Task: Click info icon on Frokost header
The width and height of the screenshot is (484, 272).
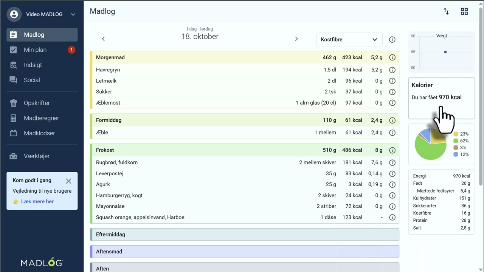Action: coord(392,150)
